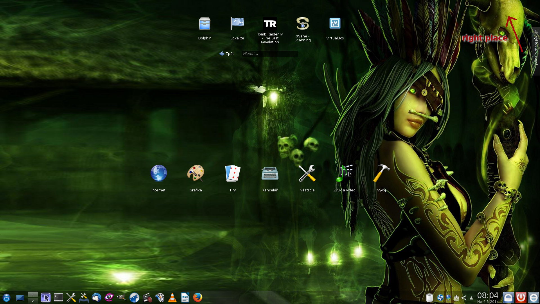The height and width of the screenshot is (304, 540).
Task: Launch the clapperboard video app
Action: pos(147,298)
